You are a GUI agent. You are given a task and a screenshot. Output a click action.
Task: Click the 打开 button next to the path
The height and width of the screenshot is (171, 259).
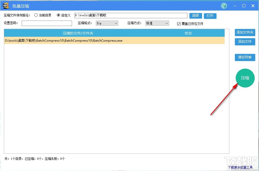coord(210,15)
